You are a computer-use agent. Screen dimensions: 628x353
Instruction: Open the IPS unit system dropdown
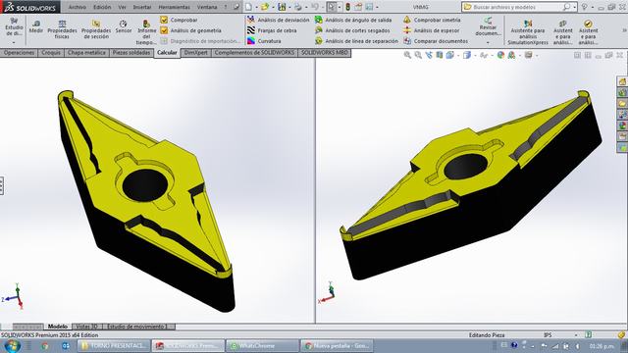coord(576,335)
